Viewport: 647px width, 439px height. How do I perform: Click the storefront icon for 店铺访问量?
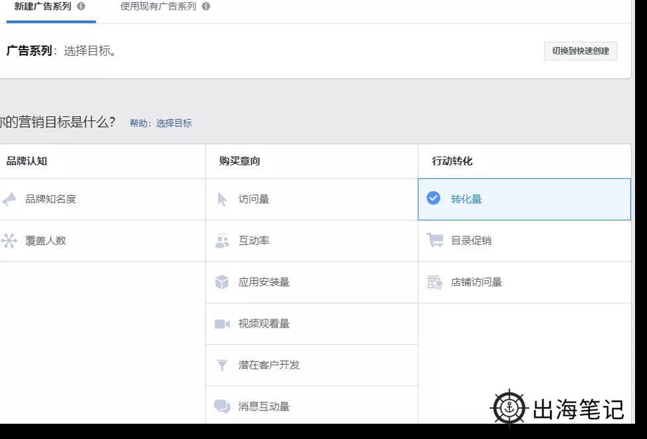point(435,282)
